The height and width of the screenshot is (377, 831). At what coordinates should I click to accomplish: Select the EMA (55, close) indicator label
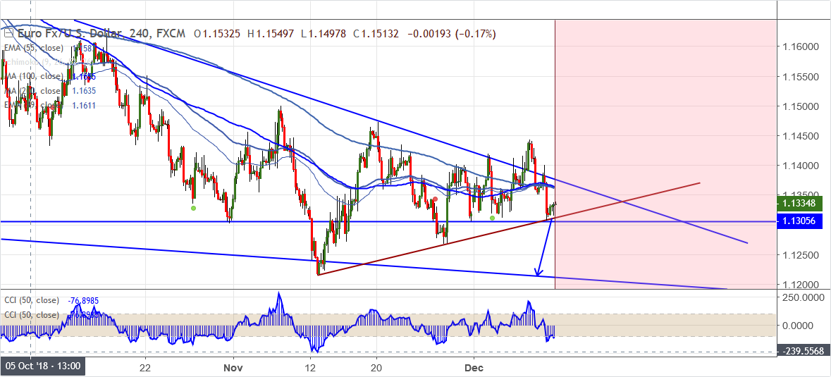tap(32, 48)
